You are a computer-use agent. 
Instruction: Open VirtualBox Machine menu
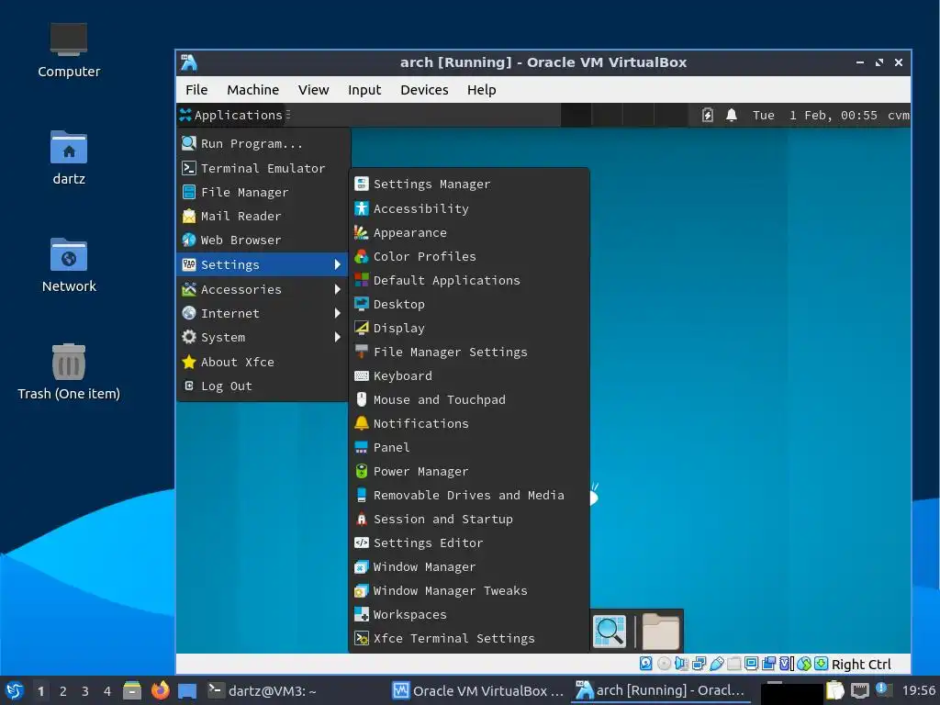[253, 90]
